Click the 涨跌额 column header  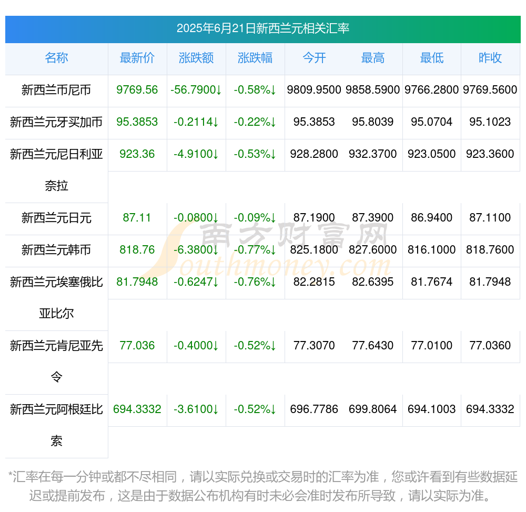(x=196, y=58)
